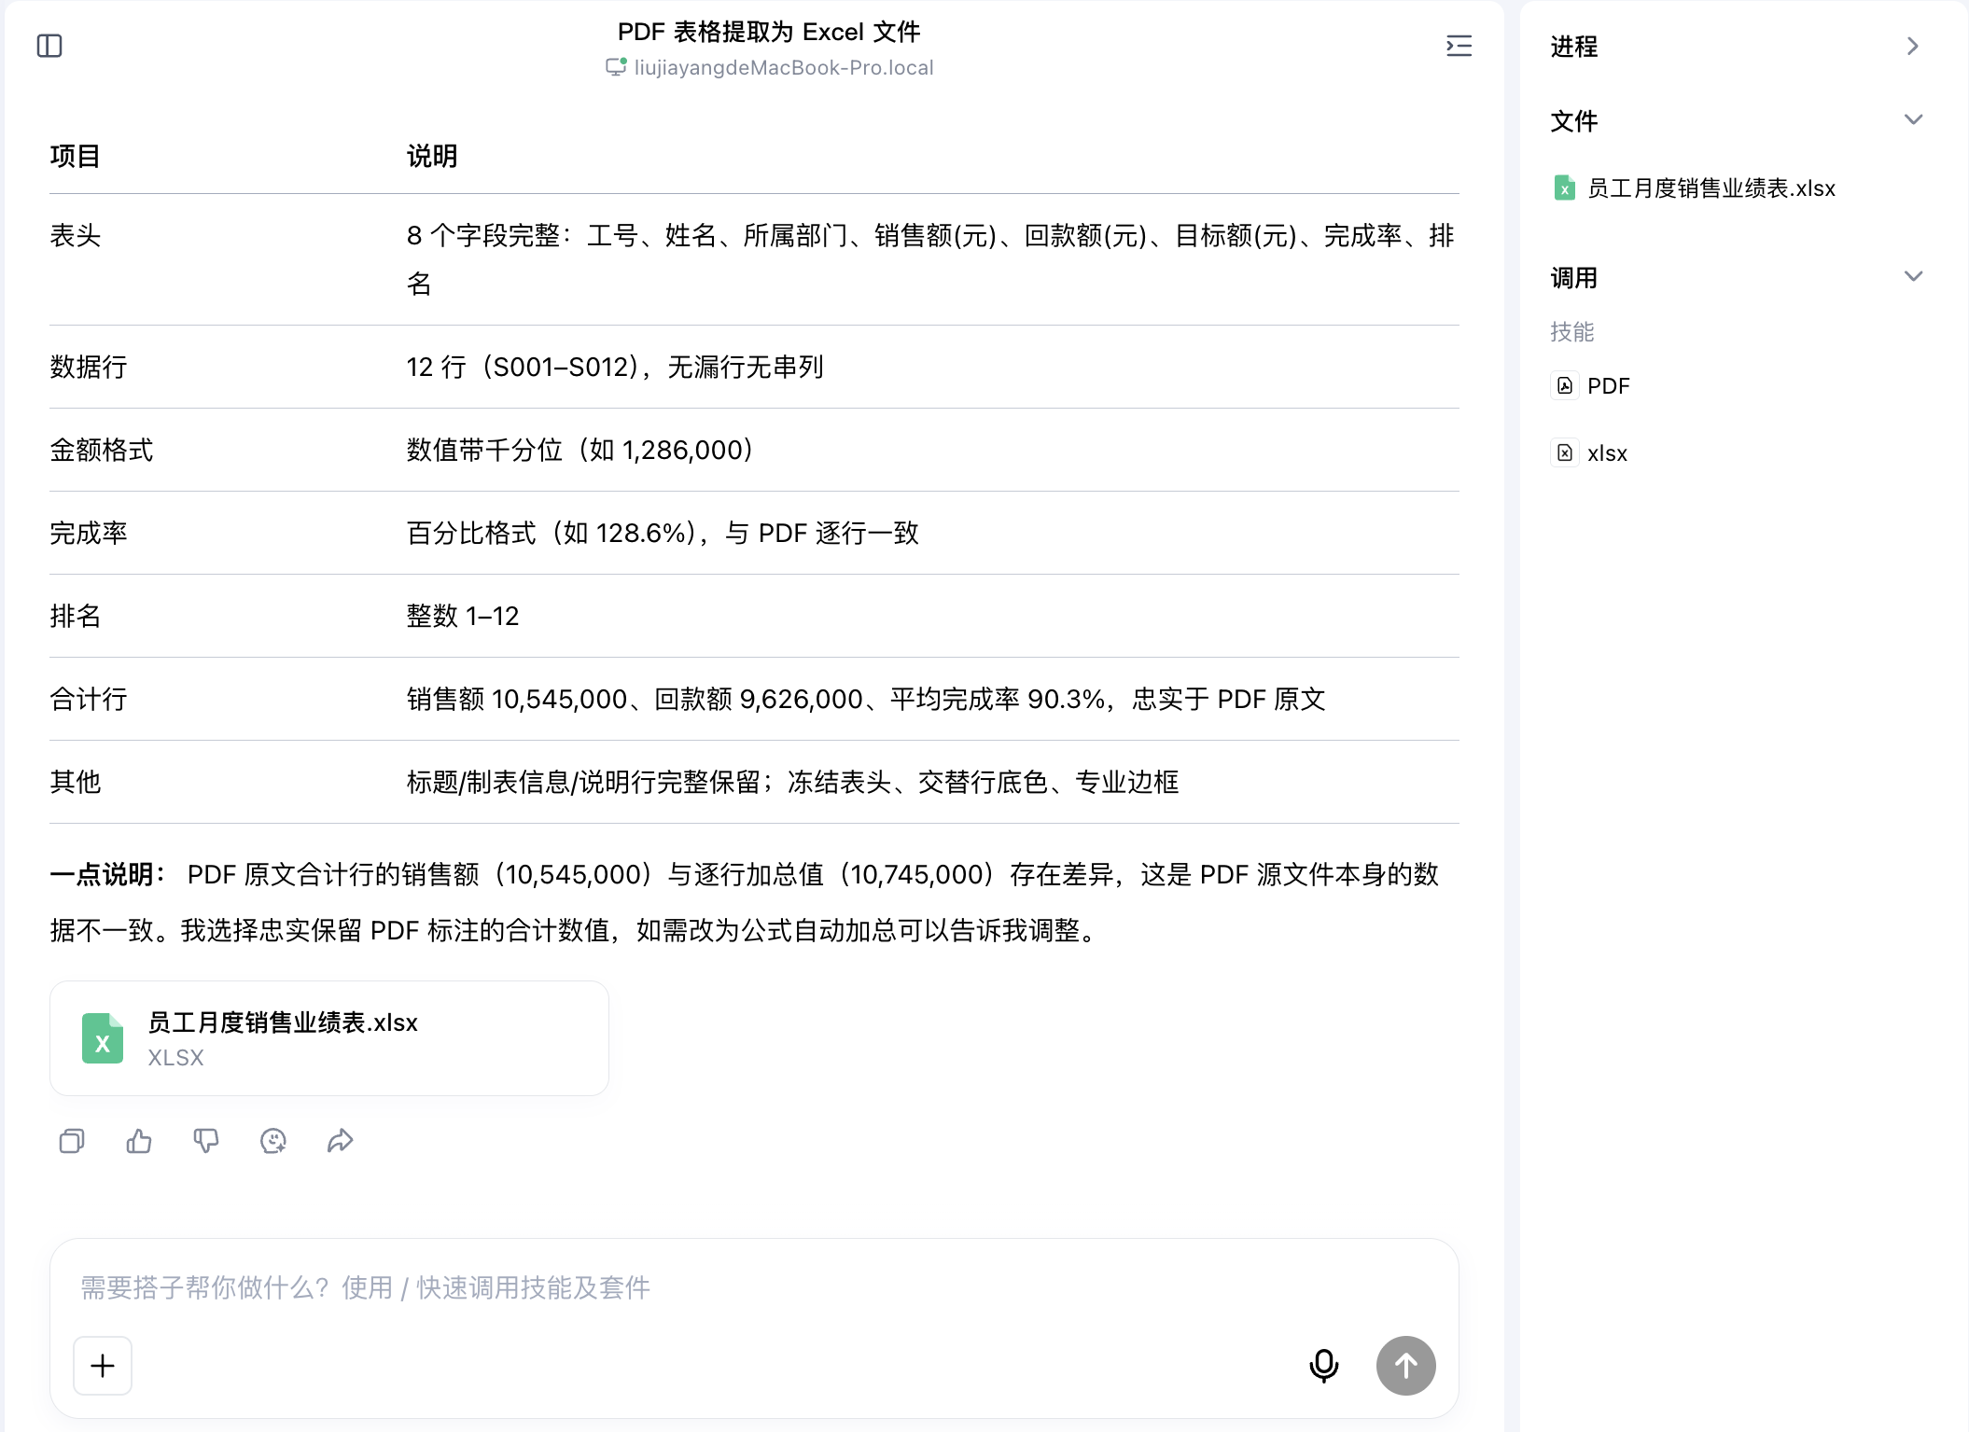
Task: Click the 进程 section header
Action: [1574, 47]
